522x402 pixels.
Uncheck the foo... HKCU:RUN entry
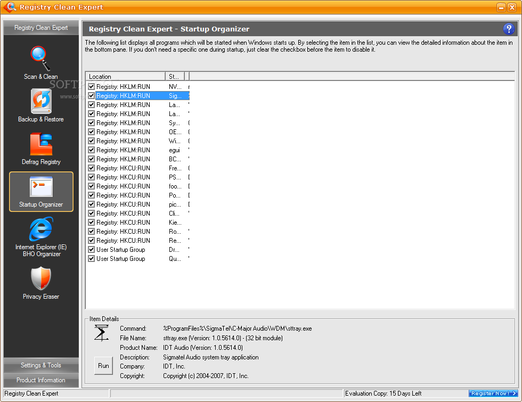(92, 186)
